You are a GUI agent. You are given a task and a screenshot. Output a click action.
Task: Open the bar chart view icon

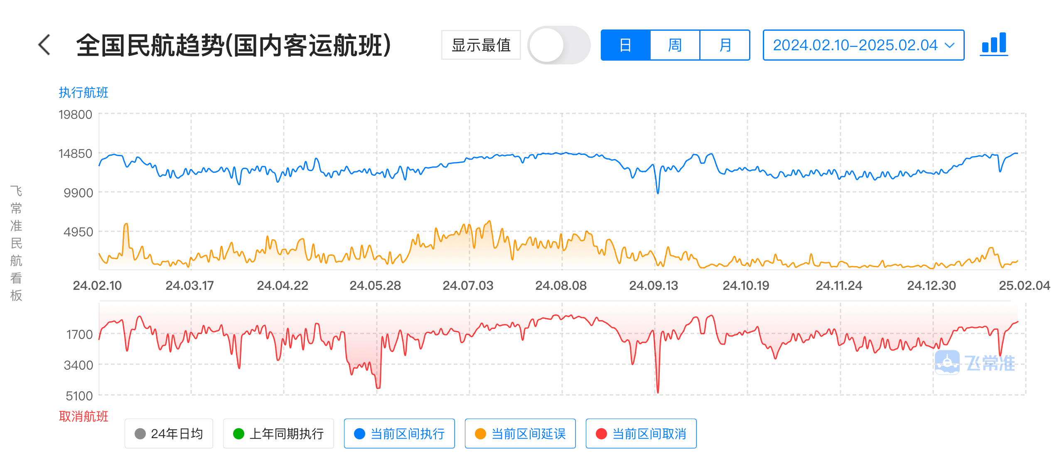click(x=993, y=44)
